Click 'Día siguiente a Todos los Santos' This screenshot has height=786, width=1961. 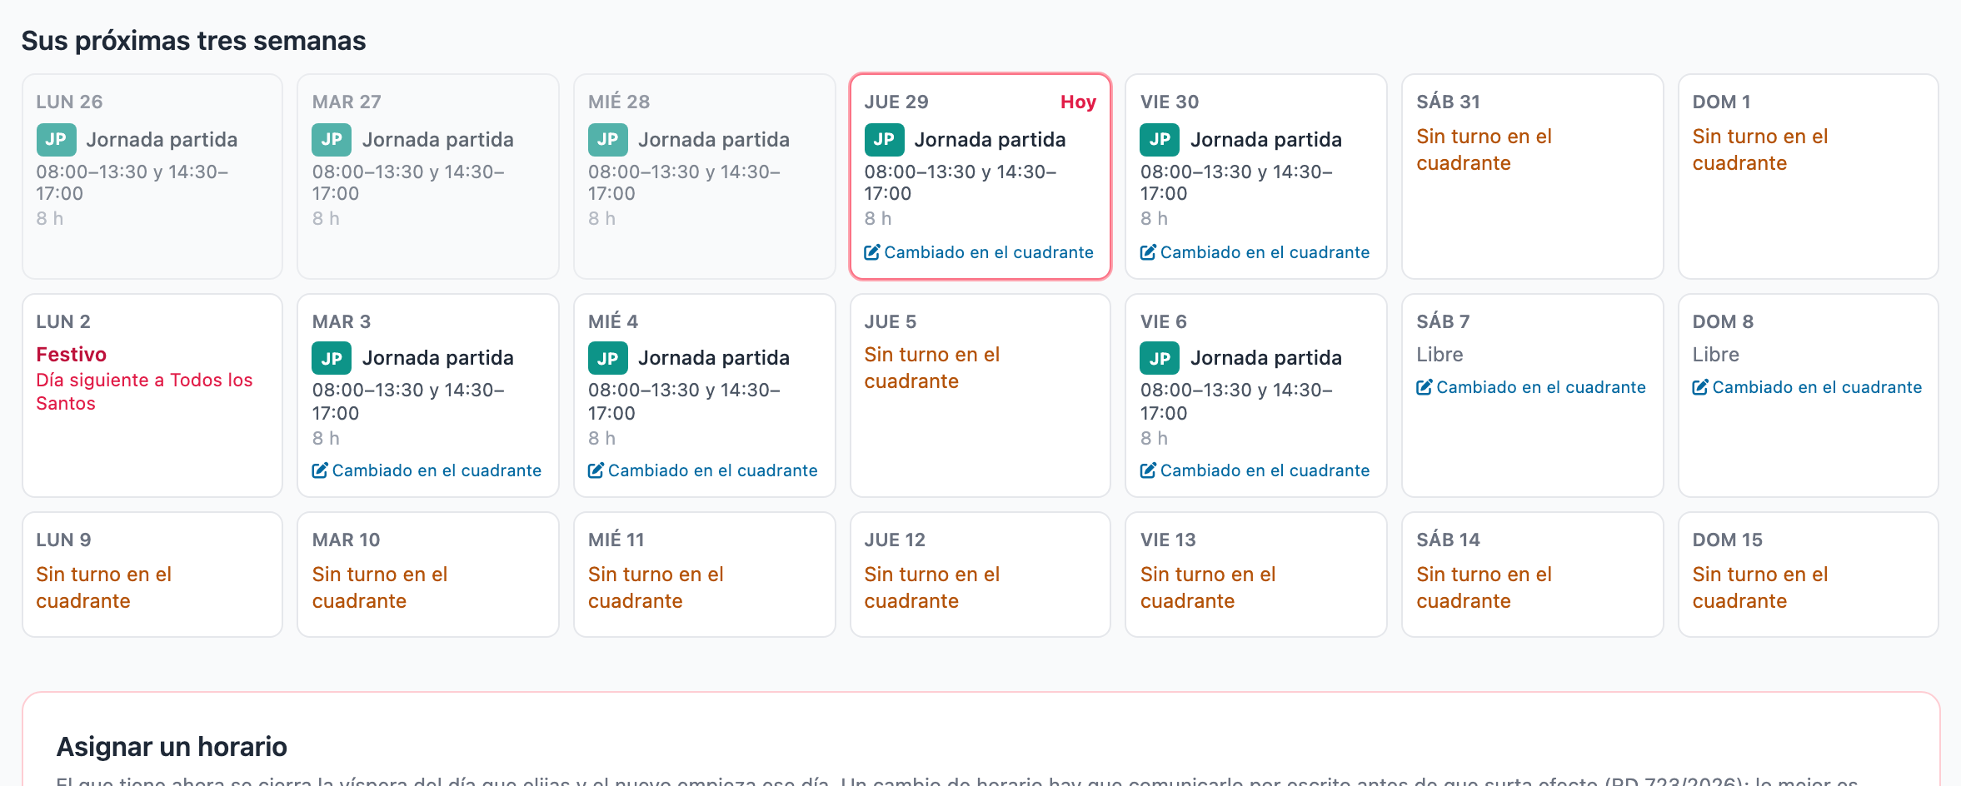click(x=144, y=391)
